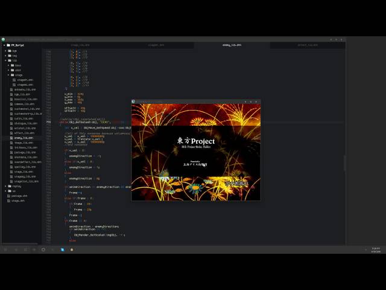The height and width of the screenshot is (290, 386).
Task: Expand the shot subfolder arrow
Action: tap(8, 70)
